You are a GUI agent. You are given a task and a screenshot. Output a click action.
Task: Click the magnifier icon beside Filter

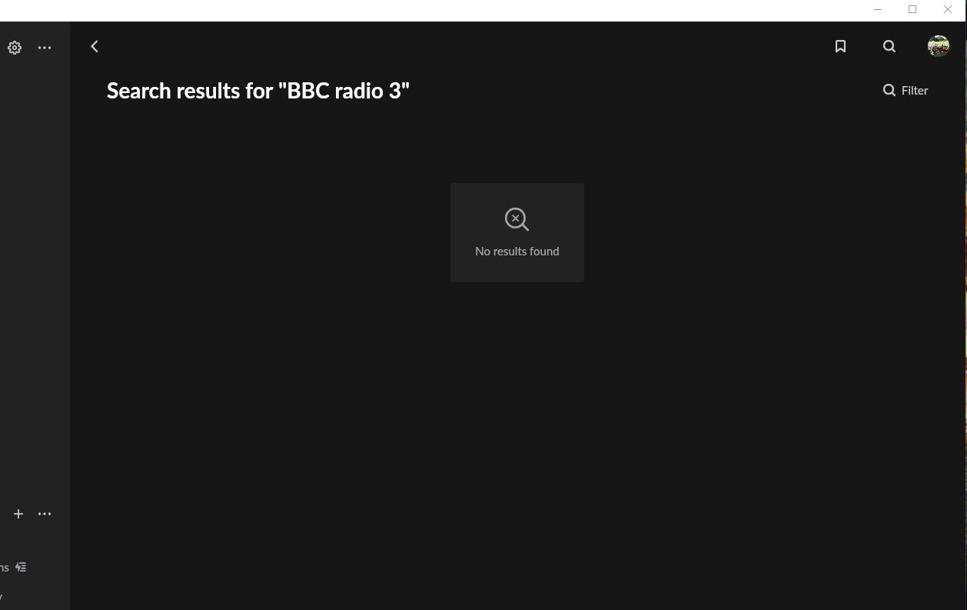(x=889, y=91)
